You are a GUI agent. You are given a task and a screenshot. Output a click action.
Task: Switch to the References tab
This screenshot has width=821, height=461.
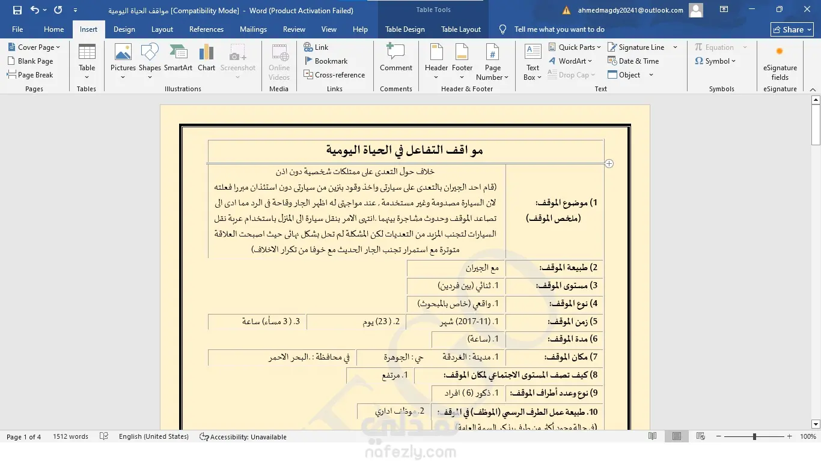(x=206, y=29)
